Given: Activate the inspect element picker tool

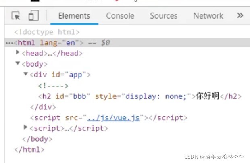Looking at the screenshot, I should tap(16, 16).
